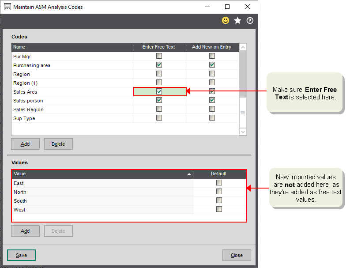Delete the selected code
350x268 pixels.
coord(58,144)
